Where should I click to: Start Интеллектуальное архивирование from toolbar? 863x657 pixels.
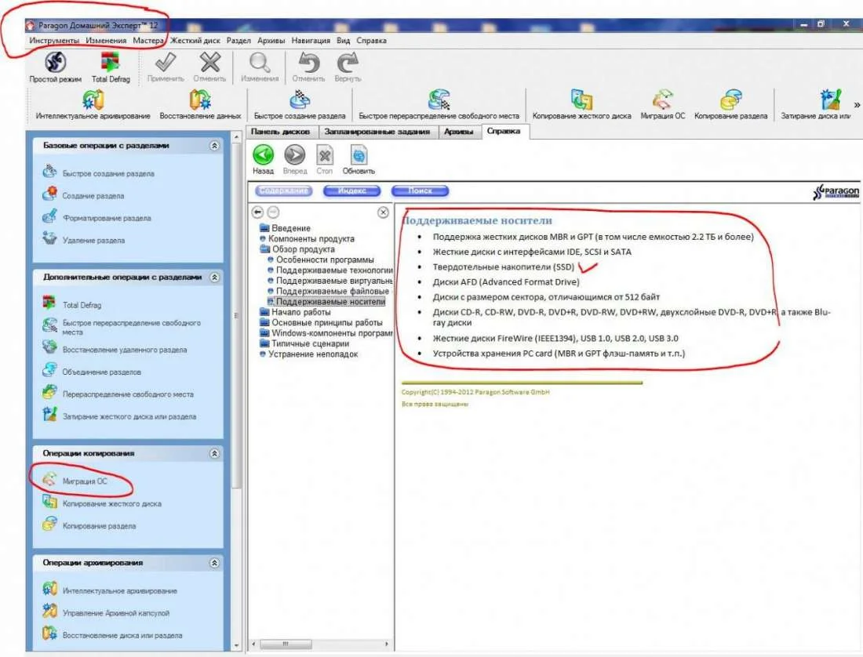(93, 105)
